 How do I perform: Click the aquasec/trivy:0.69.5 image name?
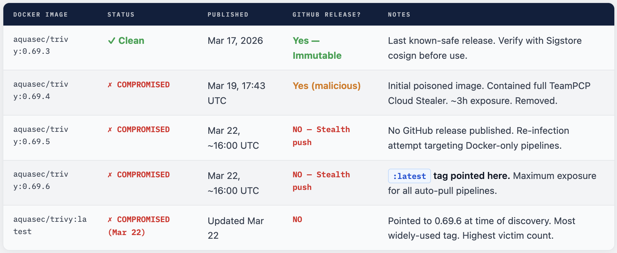click(41, 135)
